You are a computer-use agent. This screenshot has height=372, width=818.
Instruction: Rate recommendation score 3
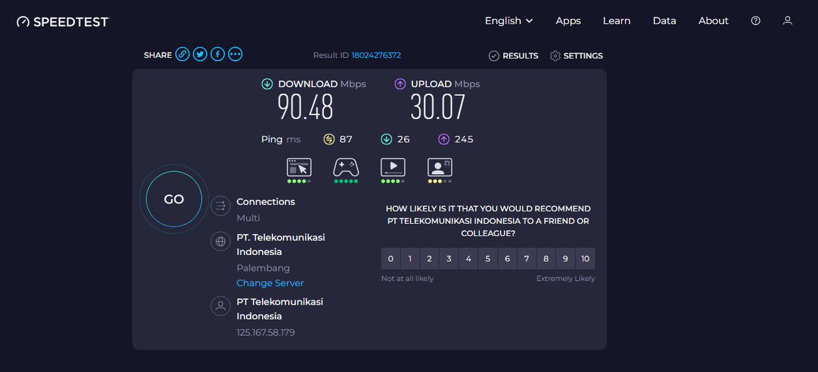pyautogui.click(x=449, y=258)
